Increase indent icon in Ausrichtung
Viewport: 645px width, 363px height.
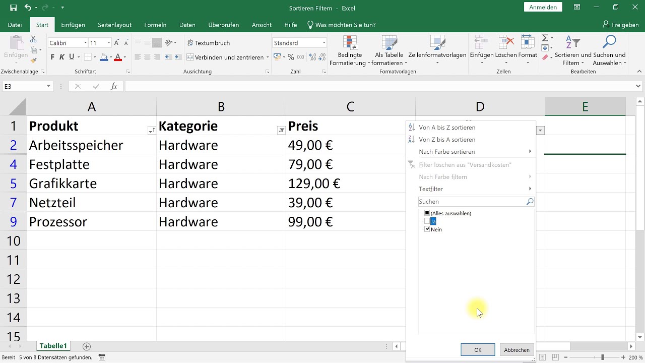178,57
